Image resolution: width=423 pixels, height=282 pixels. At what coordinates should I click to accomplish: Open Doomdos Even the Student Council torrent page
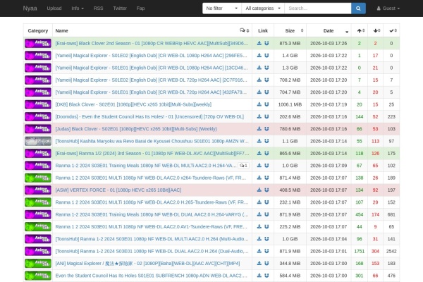(x=149, y=116)
